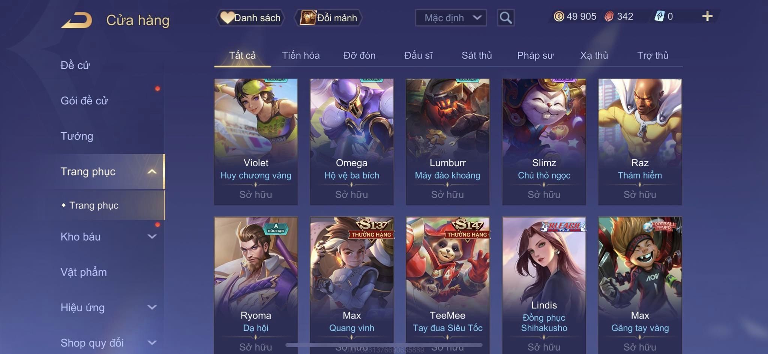Open the Danh sách heart wishlist
The height and width of the screenshot is (354, 768).
coord(250,18)
